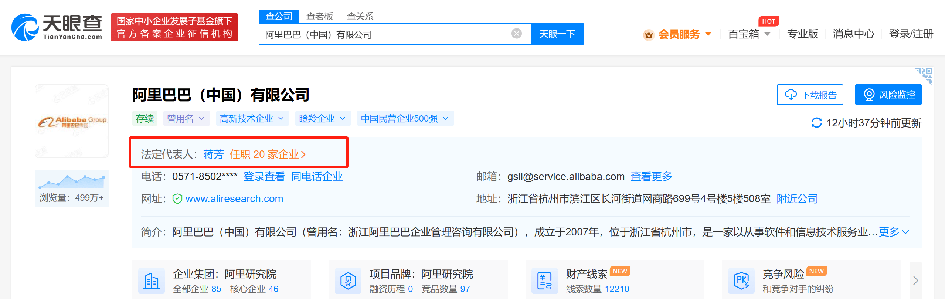
Task: Switch to the 查关系 tab
Action: 360,16
